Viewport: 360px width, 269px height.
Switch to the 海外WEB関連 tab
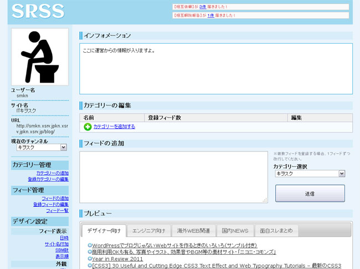pos(193,230)
